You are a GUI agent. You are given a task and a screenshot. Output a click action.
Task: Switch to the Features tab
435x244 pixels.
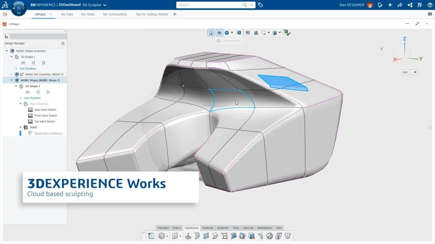click(208, 228)
